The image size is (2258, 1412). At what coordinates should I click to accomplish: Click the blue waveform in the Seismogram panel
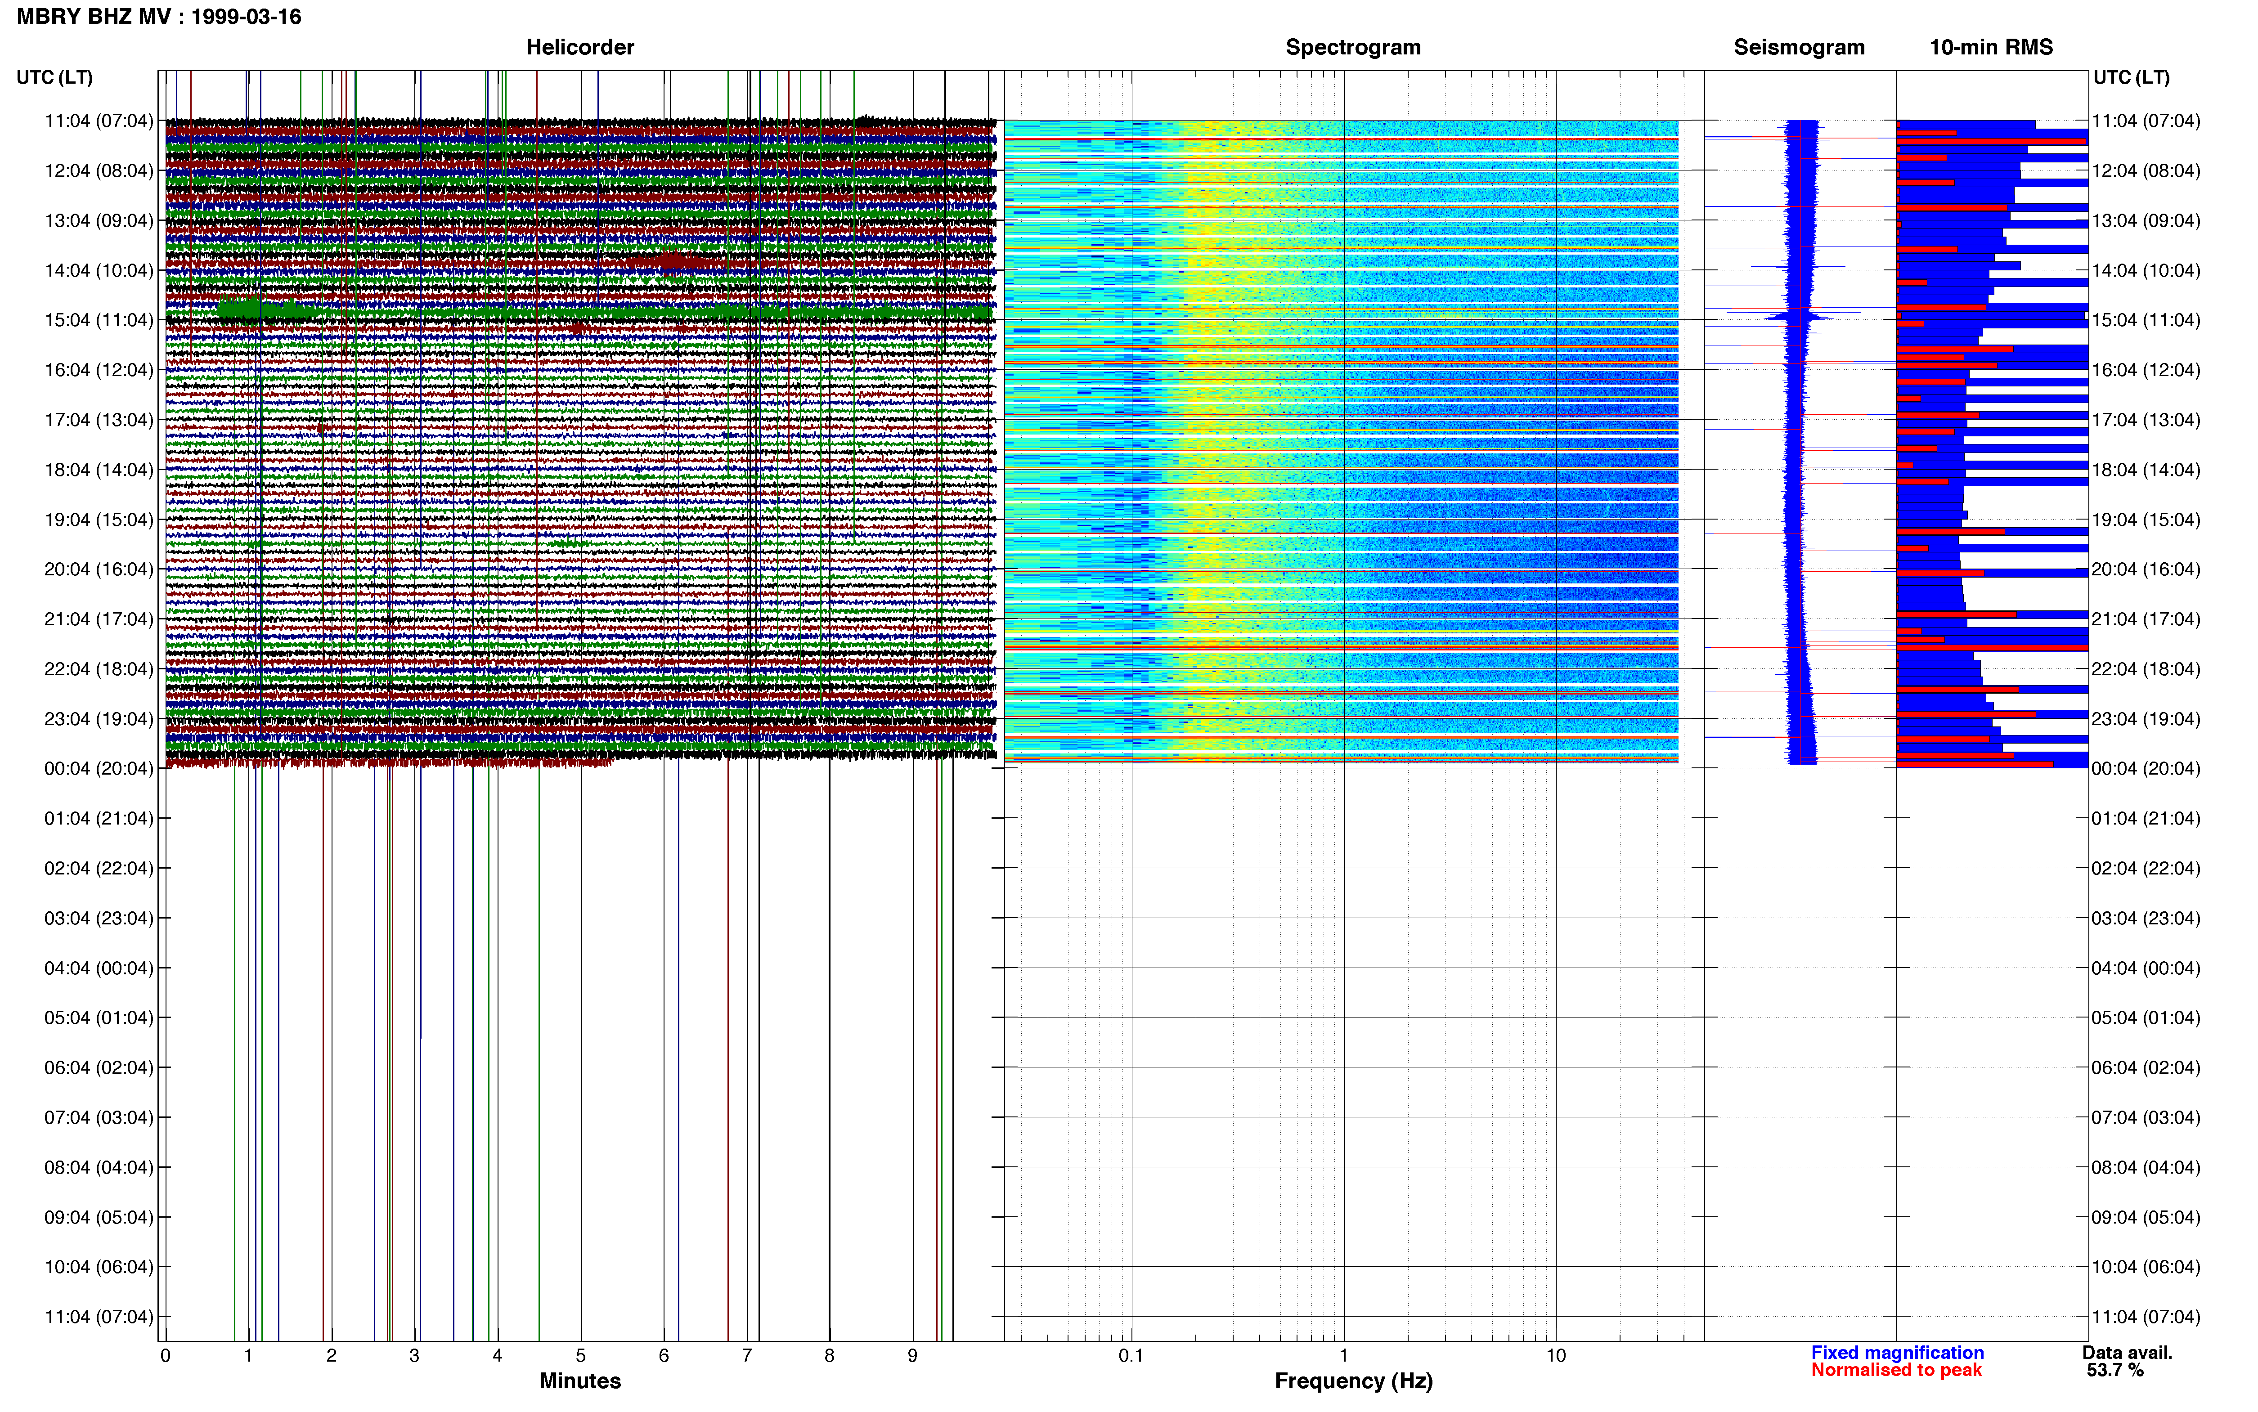point(1801,442)
